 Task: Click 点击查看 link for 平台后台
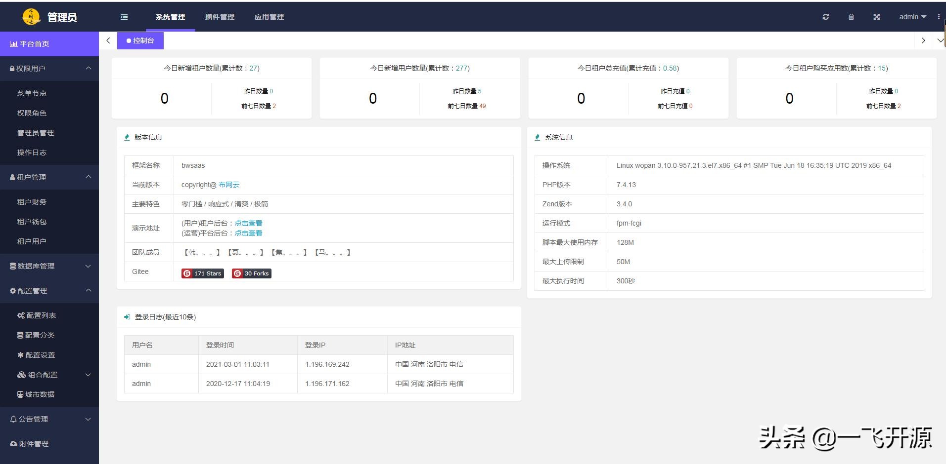[x=248, y=233]
